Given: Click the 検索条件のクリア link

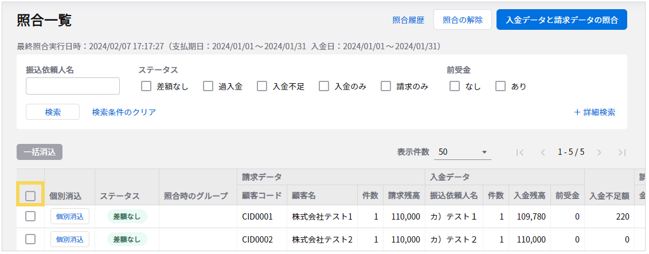Looking at the screenshot, I should 124,112.
